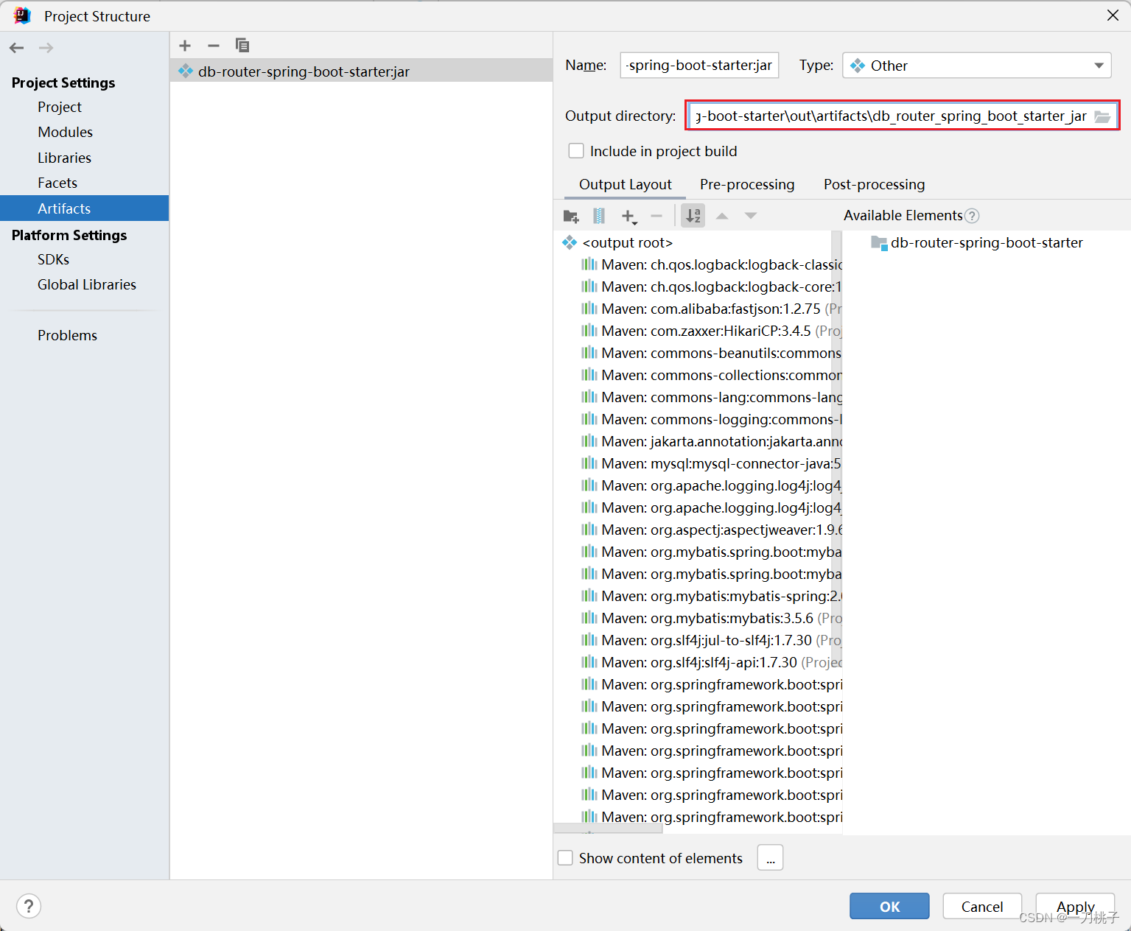Add a new artifact with the plus icon
This screenshot has width=1131, height=931.
[x=184, y=45]
